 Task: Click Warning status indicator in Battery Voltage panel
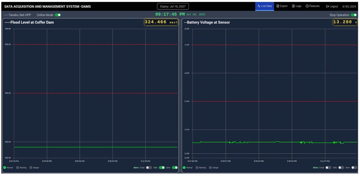tap(197, 168)
